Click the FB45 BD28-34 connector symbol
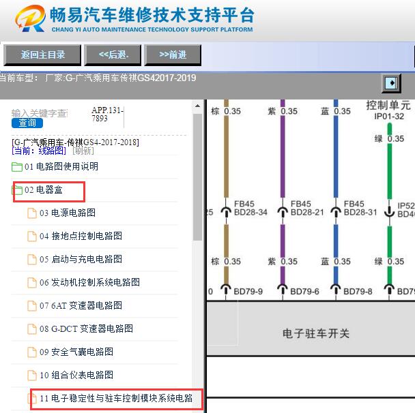Viewport: 415px width, 413px height. click(226, 211)
